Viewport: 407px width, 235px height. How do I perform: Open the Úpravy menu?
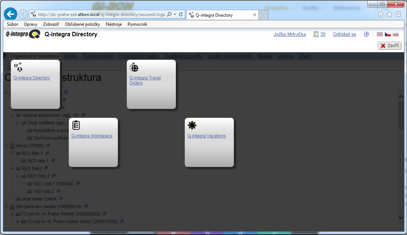31,24
